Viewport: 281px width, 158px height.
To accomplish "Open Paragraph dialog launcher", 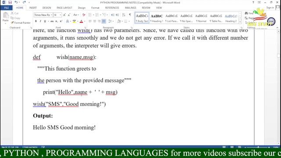I will [x=132, y=28].
